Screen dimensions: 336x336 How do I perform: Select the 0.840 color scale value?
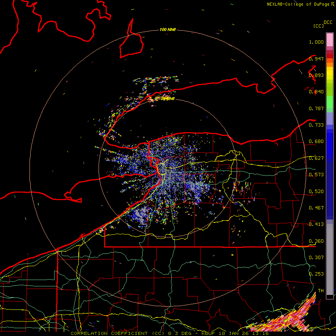[316, 92]
